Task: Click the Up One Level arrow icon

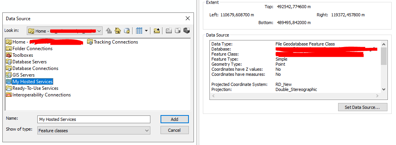Action: pos(109,31)
